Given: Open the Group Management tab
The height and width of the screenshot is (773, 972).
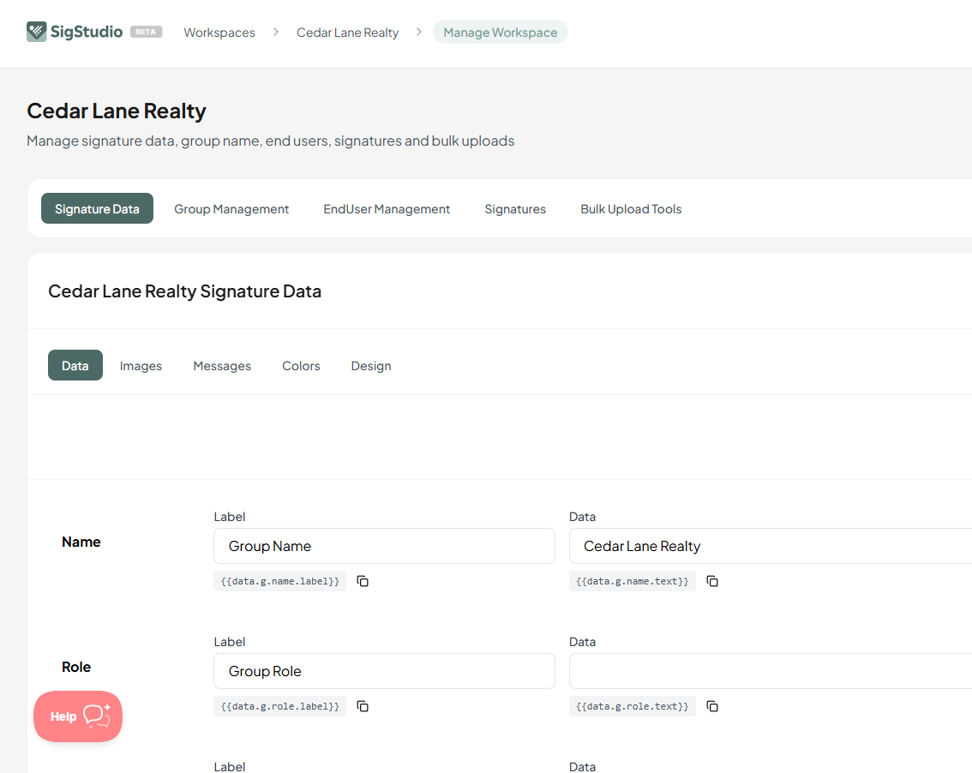Looking at the screenshot, I should click(231, 209).
